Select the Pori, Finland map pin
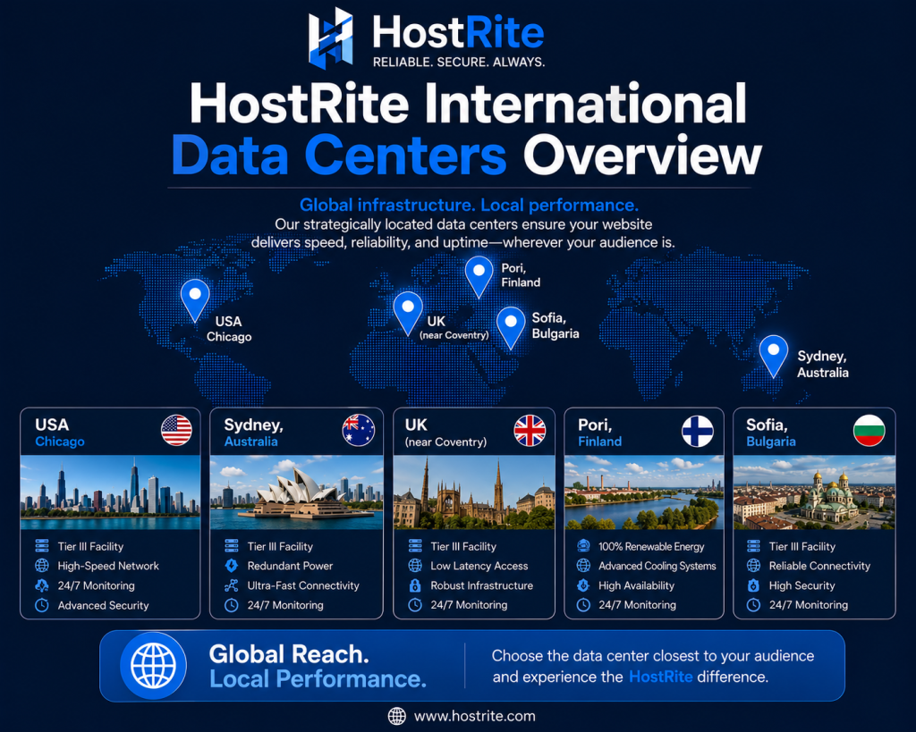916x732 pixels. pyautogui.click(x=479, y=277)
